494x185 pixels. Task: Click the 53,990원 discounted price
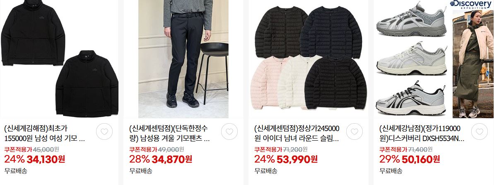tap(297, 159)
